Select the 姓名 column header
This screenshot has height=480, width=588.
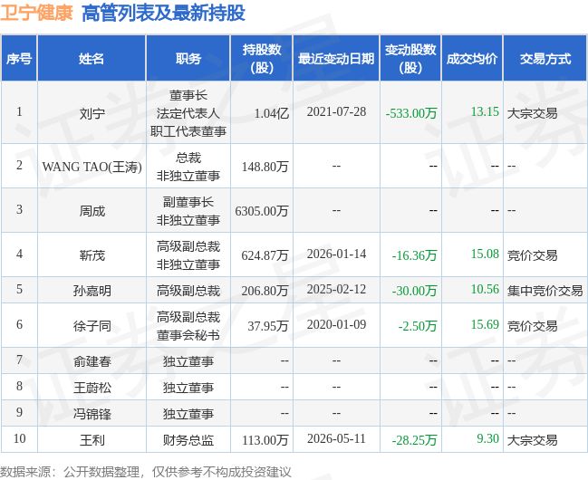[92, 59]
